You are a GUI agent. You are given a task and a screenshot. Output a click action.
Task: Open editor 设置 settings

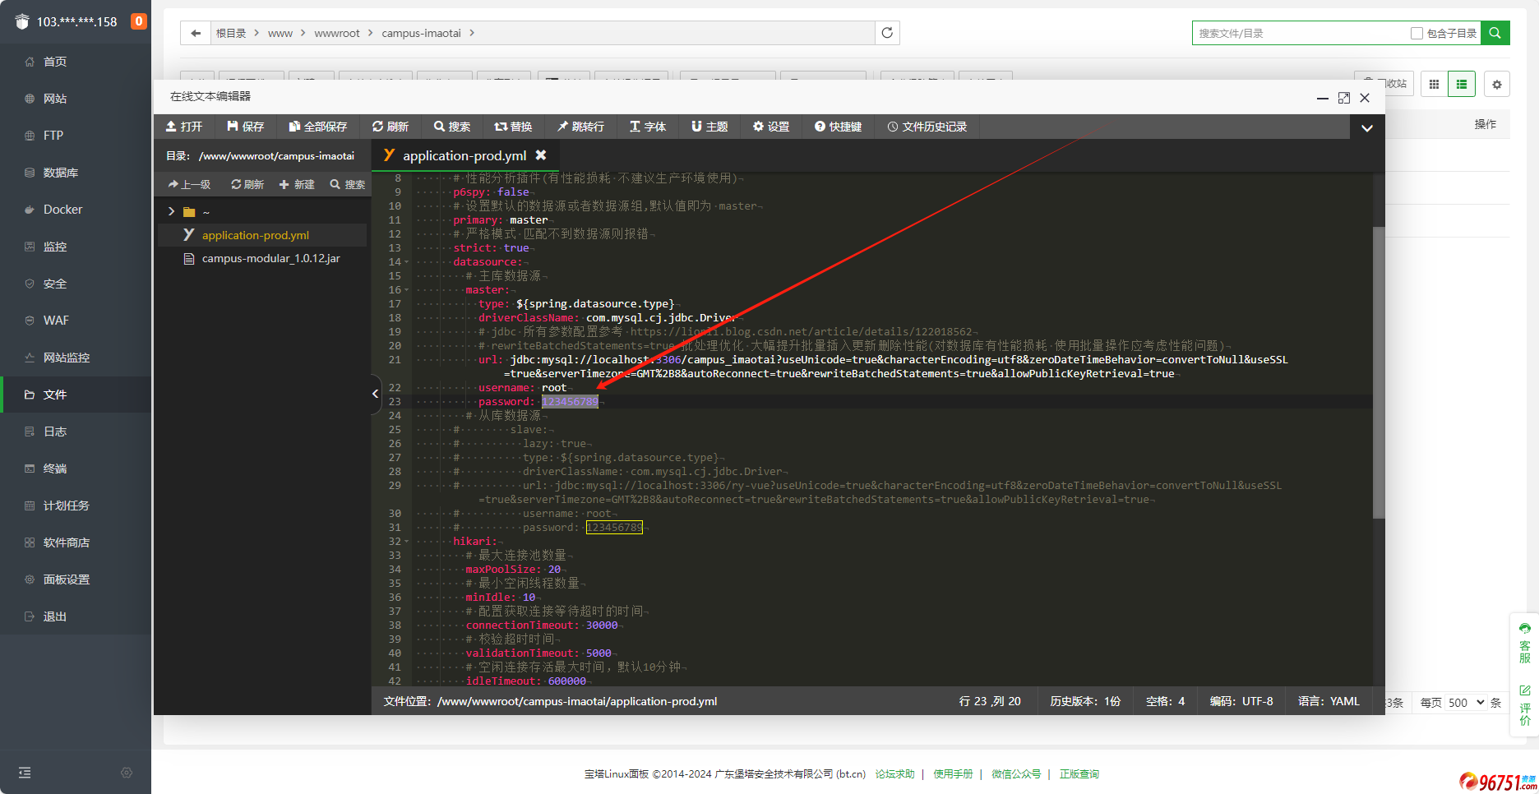(771, 127)
